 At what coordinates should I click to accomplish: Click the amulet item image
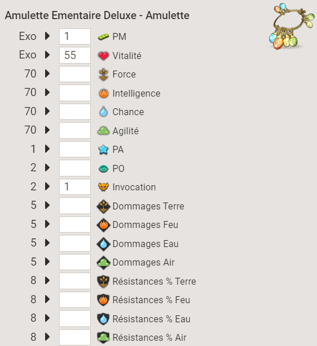(292, 26)
